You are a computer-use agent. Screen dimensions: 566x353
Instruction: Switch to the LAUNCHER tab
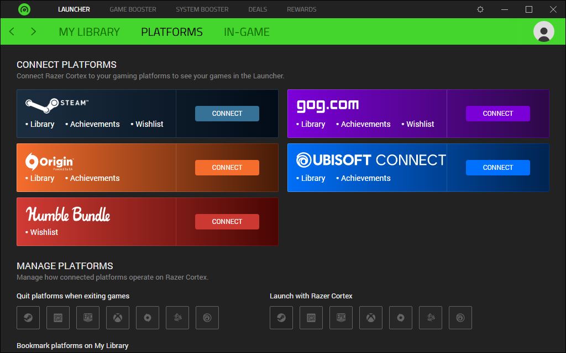pyautogui.click(x=74, y=9)
